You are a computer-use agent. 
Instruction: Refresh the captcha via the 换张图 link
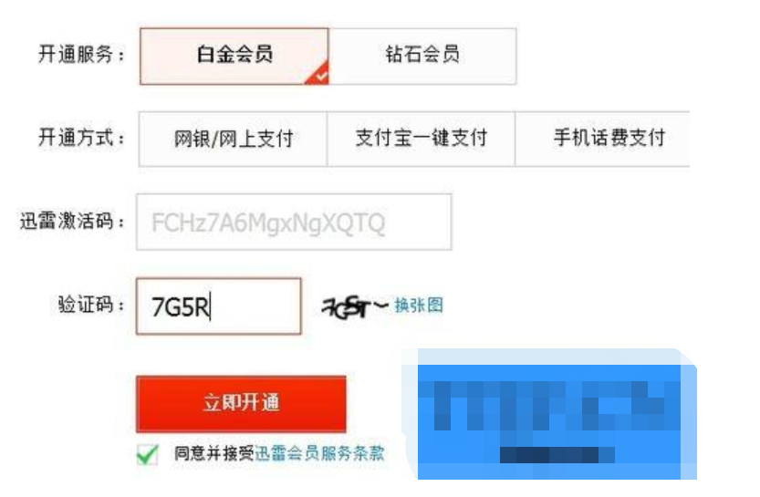419,305
